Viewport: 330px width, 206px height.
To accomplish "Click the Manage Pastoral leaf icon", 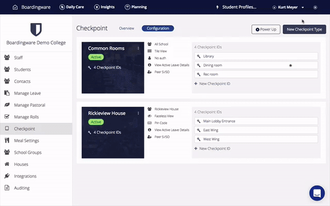I will 7,105.
